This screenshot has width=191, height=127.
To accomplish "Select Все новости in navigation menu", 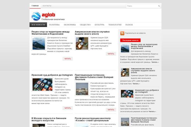I will click(38, 25).
